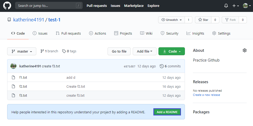
Task: View the 6 commits history
Action: 170,66
